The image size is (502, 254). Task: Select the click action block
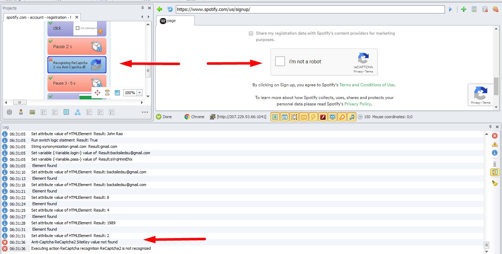(x=77, y=28)
